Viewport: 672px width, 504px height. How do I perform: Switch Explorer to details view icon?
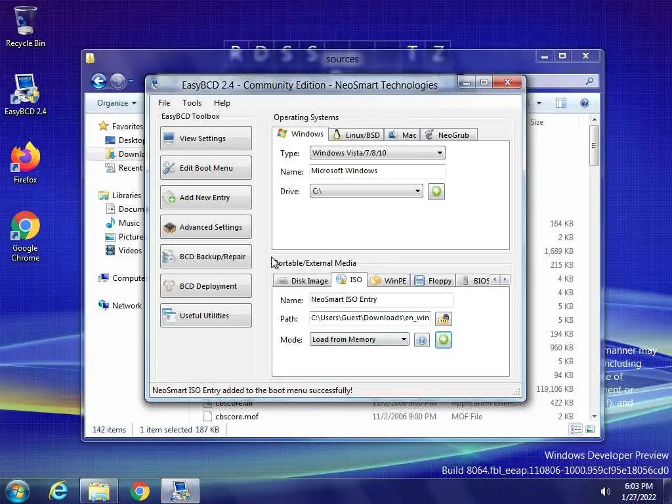pos(576,429)
